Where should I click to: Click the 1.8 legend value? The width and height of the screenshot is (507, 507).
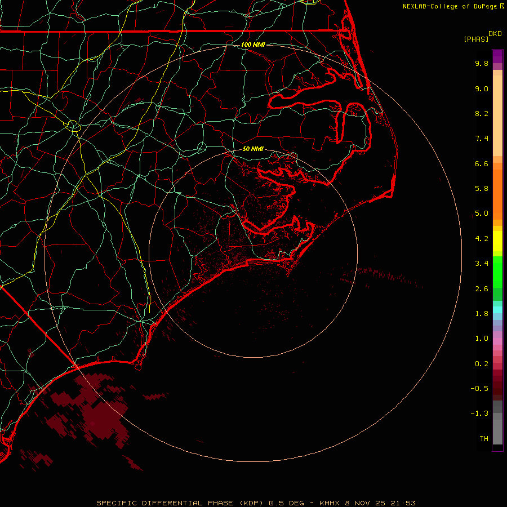click(x=482, y=314)
